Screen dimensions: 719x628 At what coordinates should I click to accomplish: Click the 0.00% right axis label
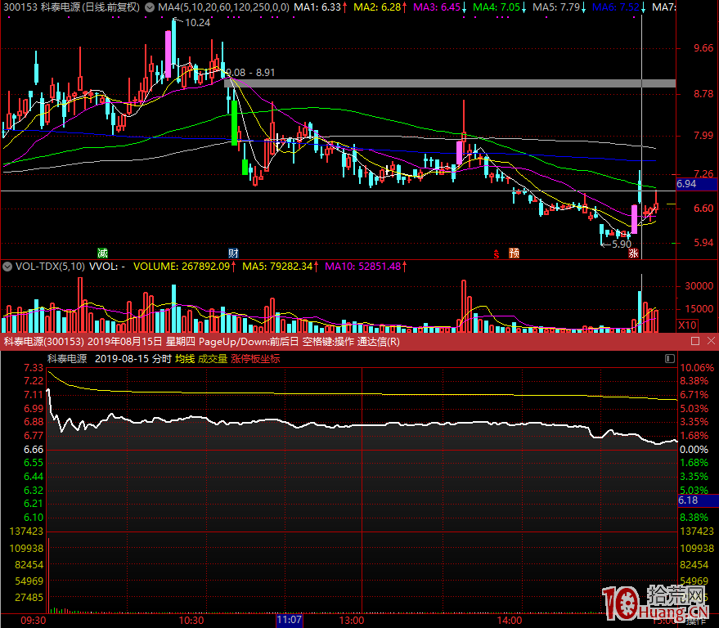tap(694, 449)
